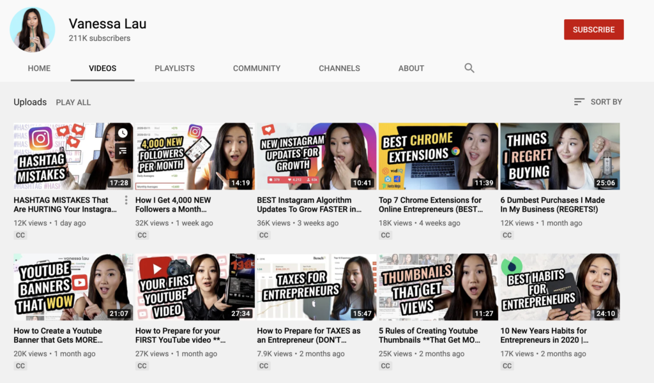Open Hashtag Mistakes video thumbnail
Image resolution: width=654 pixels, height=383 pixels.
73,156
